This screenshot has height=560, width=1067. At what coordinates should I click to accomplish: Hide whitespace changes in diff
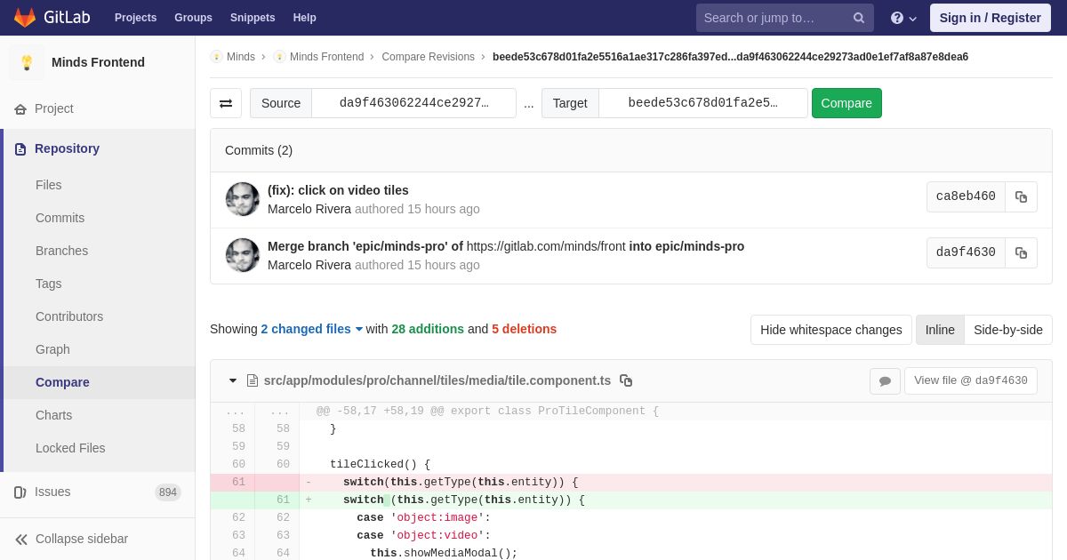[830, 330]
